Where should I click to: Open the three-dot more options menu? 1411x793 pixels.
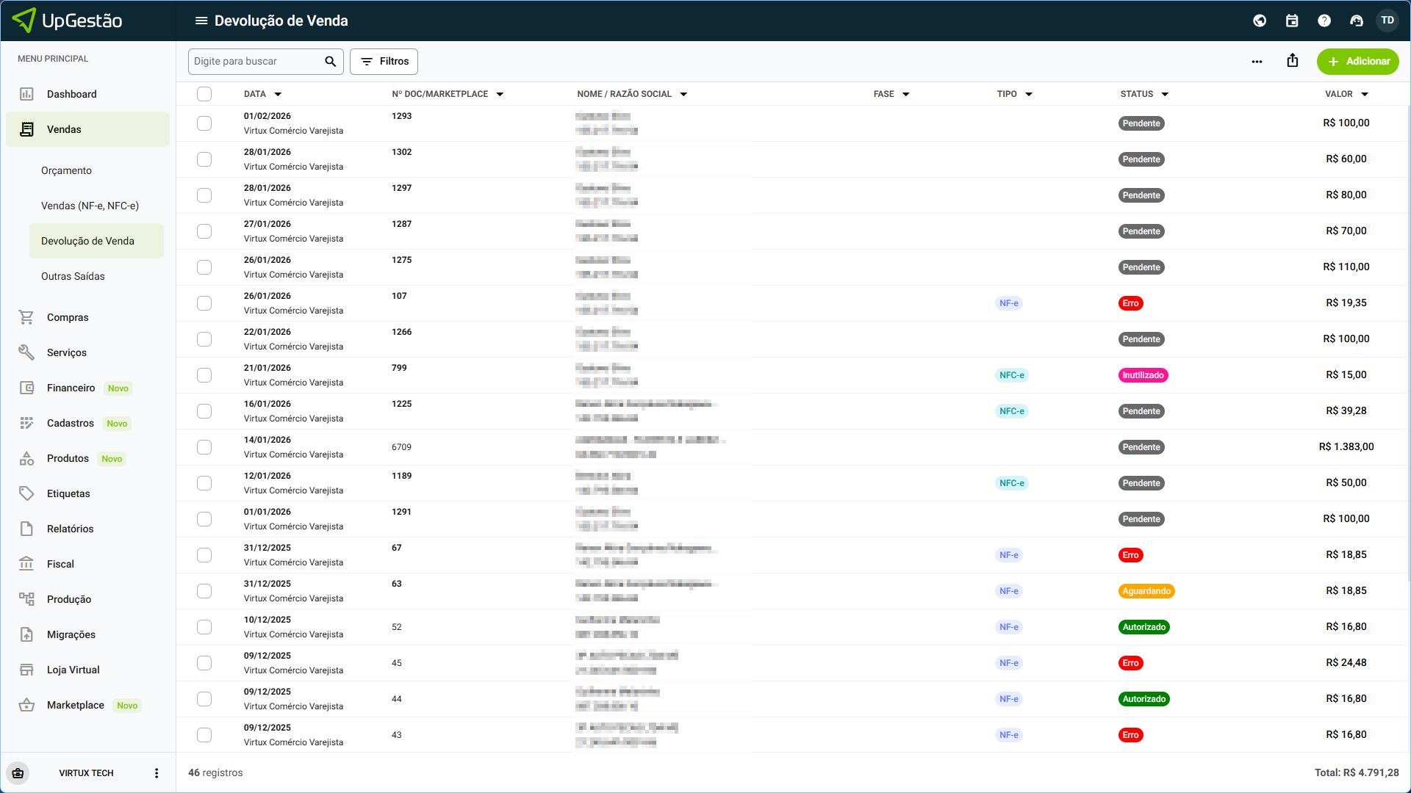click(x=1257, y=62)
